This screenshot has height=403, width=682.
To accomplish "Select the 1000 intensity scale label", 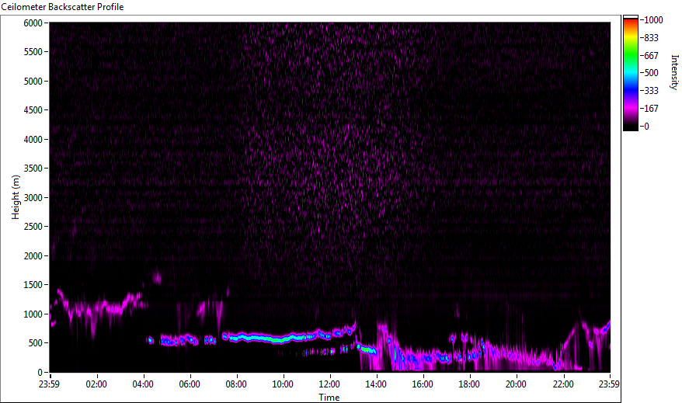I will [x=654, y=20].
